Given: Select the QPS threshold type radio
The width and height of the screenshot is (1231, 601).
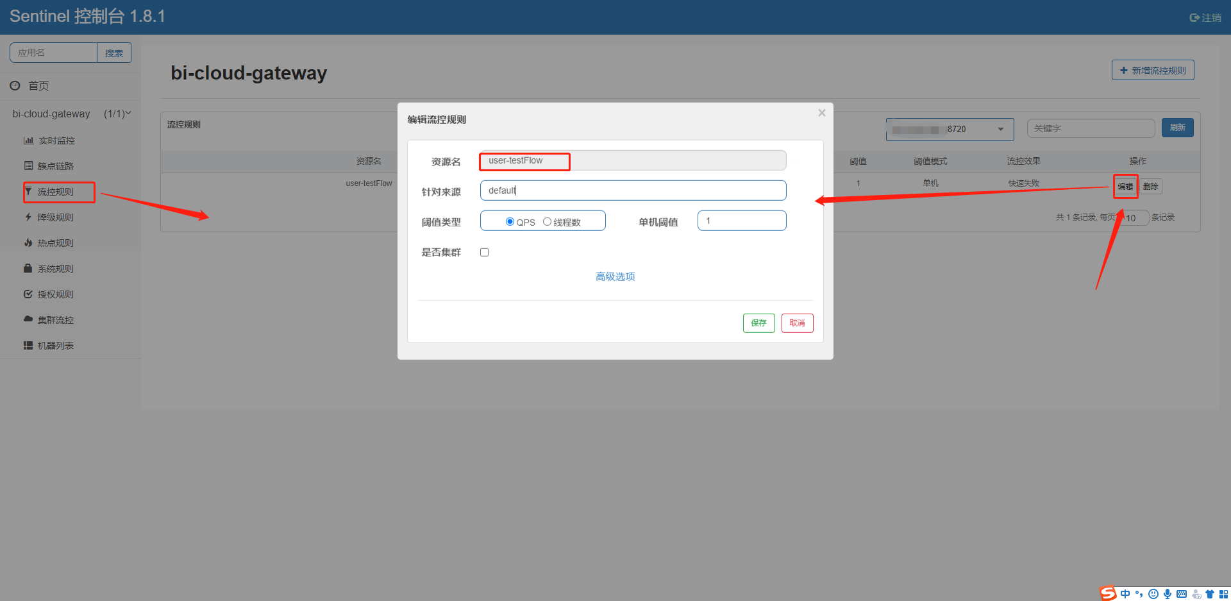Looking at the screenshot, I should [510, 221].
